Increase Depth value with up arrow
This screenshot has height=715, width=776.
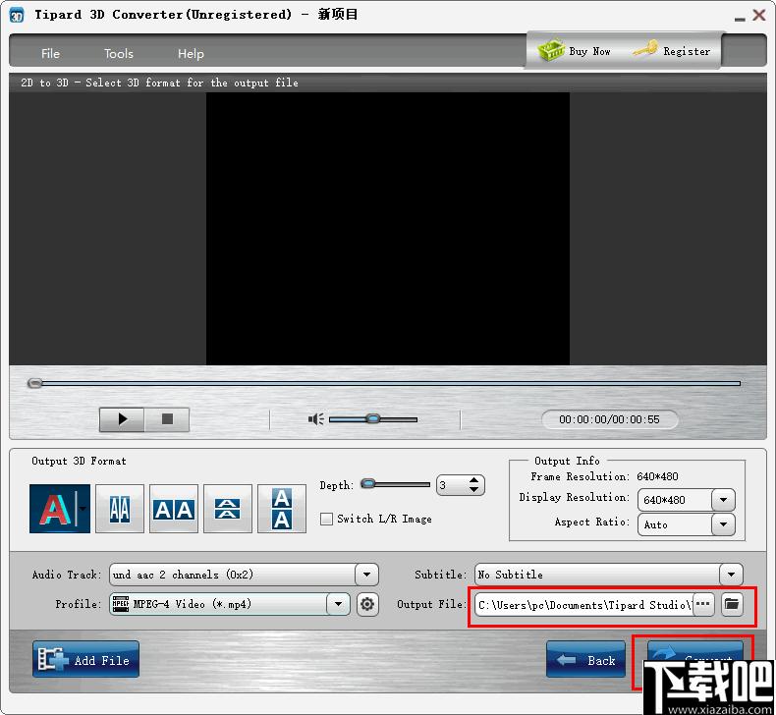(x=474, y=480)
